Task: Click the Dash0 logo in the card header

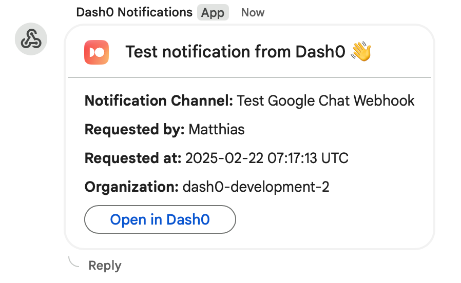Action: [x=97, y=52]
